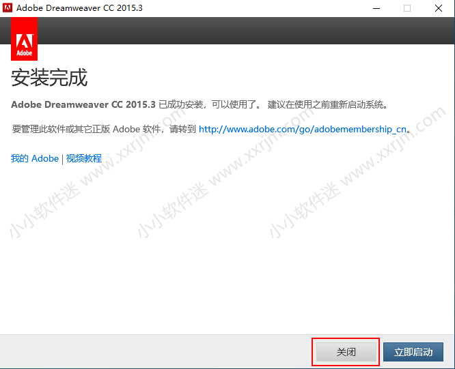Click the 建议在使用之前重新启动系统 sentence
The height and width of the screenshot is (369, 455).
pos(327,105)
